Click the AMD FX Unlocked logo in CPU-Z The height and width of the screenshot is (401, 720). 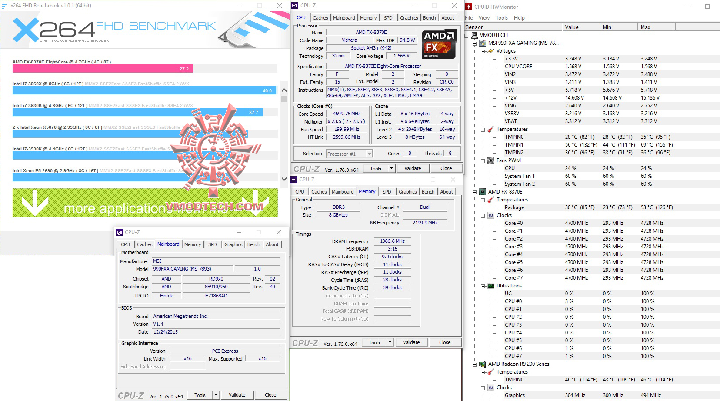point(439,44)
